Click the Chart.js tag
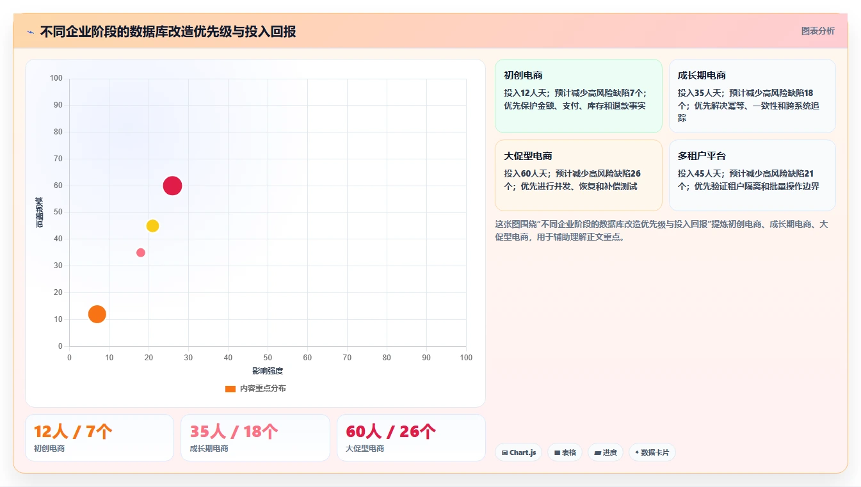Viewport: 861px width, 487px height. [519, 452]
